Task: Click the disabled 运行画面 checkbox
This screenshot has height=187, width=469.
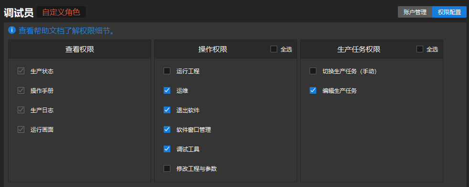Action: point(21,129)
